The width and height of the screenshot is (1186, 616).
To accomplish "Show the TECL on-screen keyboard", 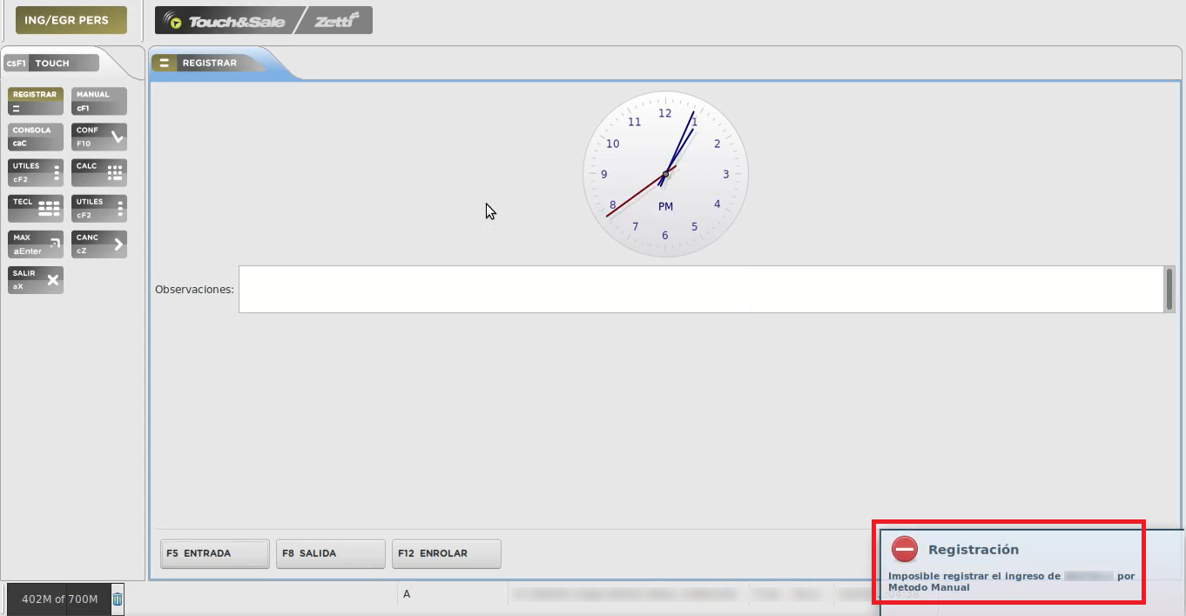I will (x=36, y=208).
